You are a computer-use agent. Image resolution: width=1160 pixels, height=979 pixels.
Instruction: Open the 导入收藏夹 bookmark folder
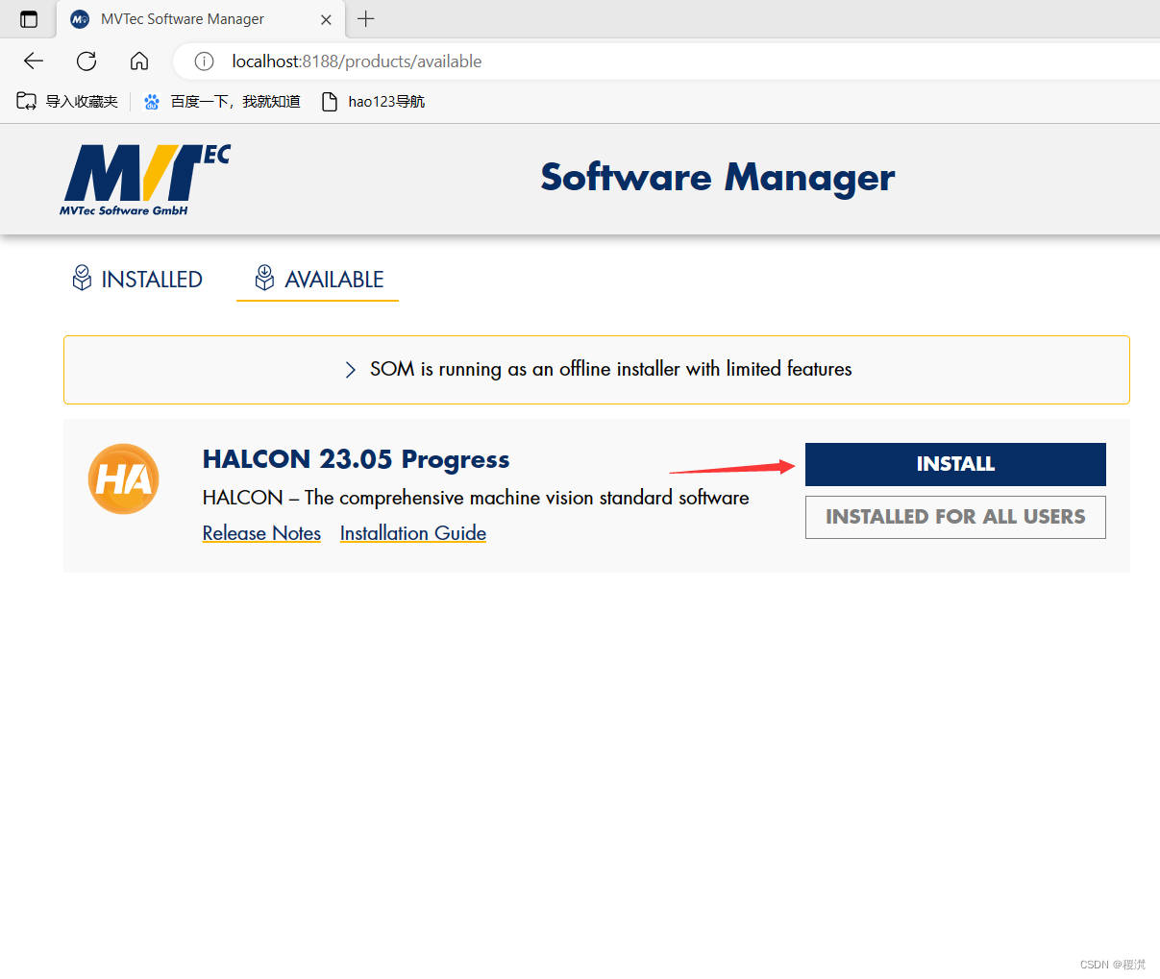click(x=67, y=101)
